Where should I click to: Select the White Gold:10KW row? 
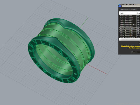[x=129, y=33]
